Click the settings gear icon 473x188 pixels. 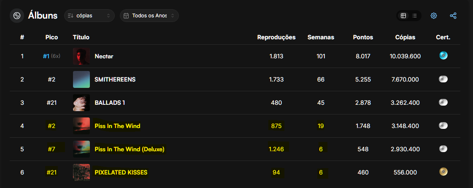(x=433, y=16)
